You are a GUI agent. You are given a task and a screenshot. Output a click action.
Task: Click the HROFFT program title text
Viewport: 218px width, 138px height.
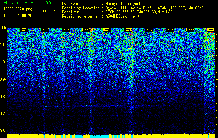21,3
